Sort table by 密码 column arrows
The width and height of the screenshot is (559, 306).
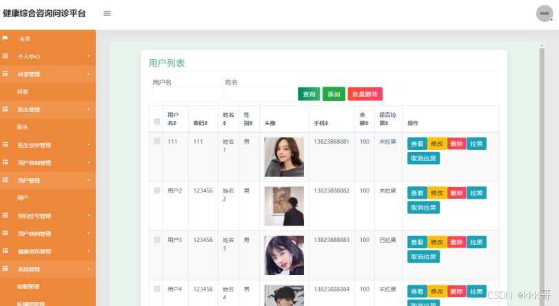point(205,123)
